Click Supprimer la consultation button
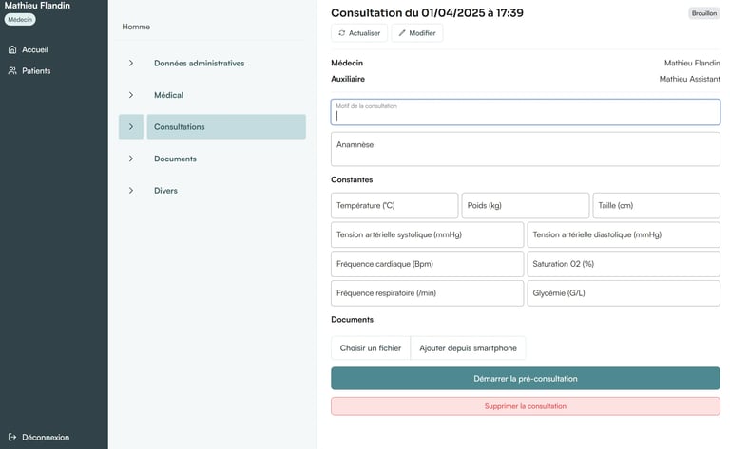Viewport: 730px width, 449px height. [x=525, y=406]
